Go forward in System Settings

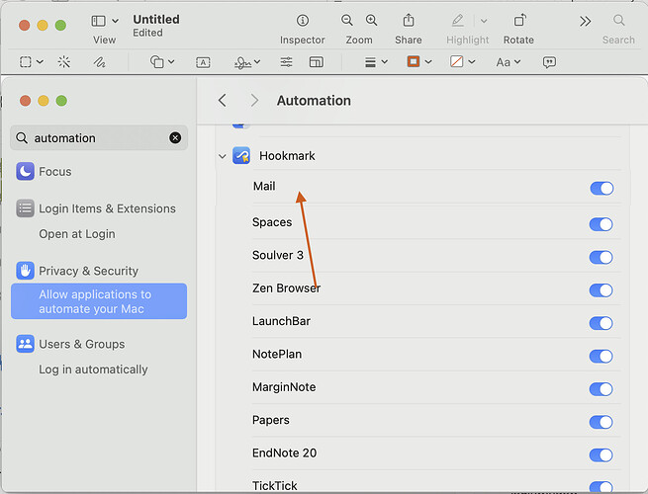[254, 101]
